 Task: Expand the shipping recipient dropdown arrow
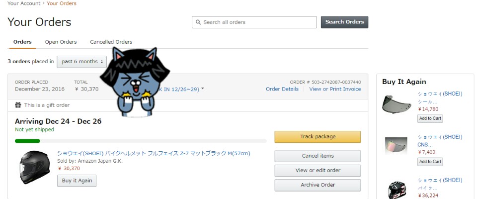tap(203, 89)
